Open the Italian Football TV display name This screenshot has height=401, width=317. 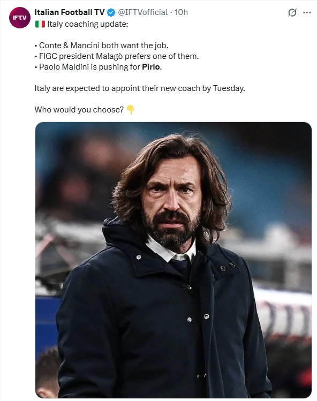[70, 12]
